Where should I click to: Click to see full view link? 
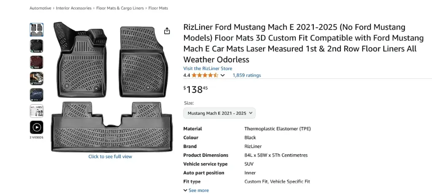(110, 156)
